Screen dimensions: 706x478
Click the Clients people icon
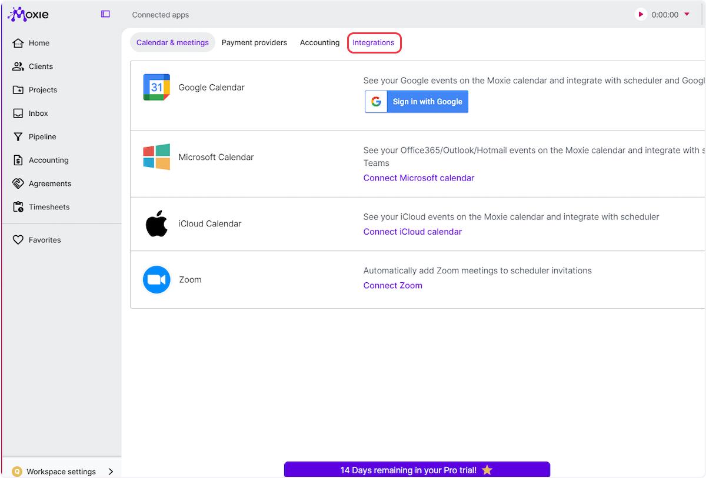pyautogui.click(x=18, y=66)
